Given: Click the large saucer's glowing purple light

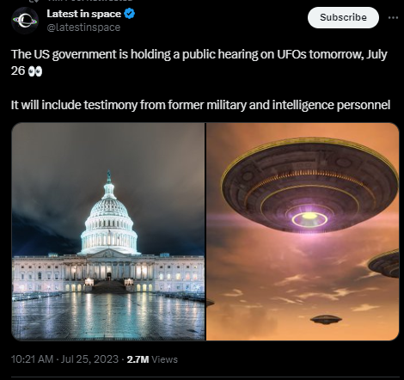Looking at the screenshot, I should [x=309, y=218].
